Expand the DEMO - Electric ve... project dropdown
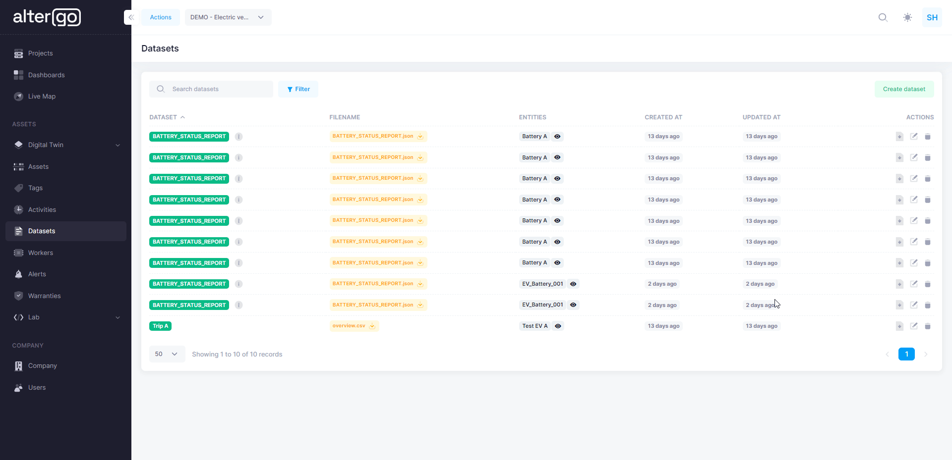 [x=228, y=17]
